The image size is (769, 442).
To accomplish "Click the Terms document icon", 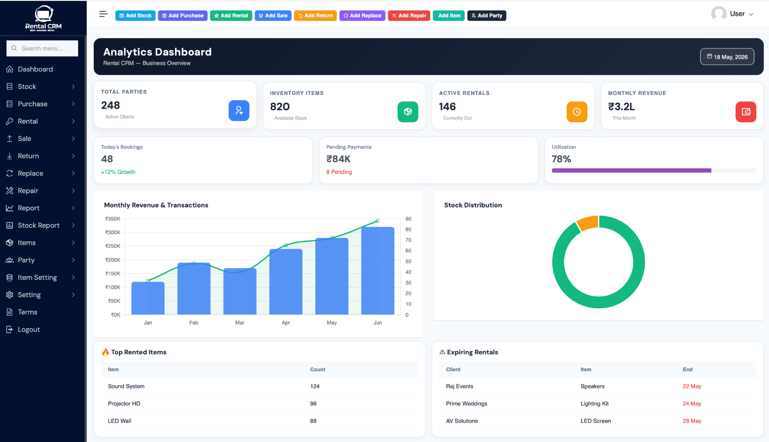I will coord(10,312).
